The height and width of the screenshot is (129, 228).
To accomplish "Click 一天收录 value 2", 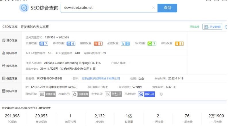I will 158,116.
